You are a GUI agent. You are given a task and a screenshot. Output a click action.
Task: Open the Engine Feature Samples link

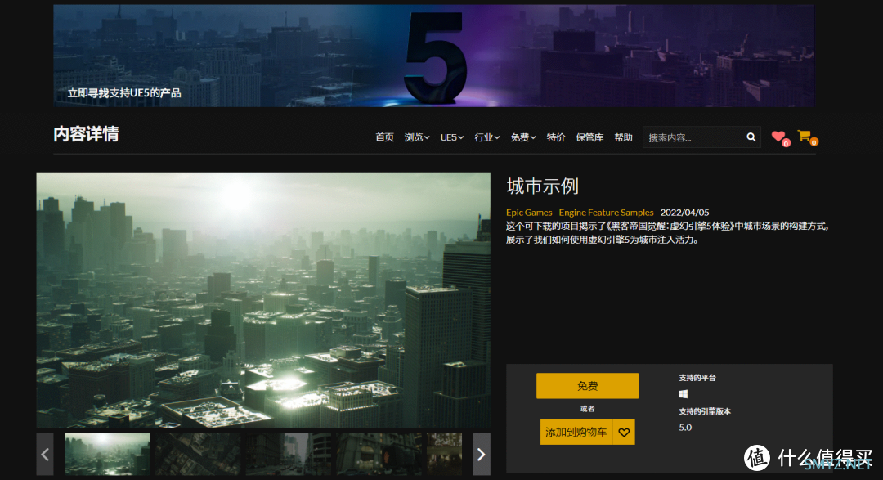606,213
